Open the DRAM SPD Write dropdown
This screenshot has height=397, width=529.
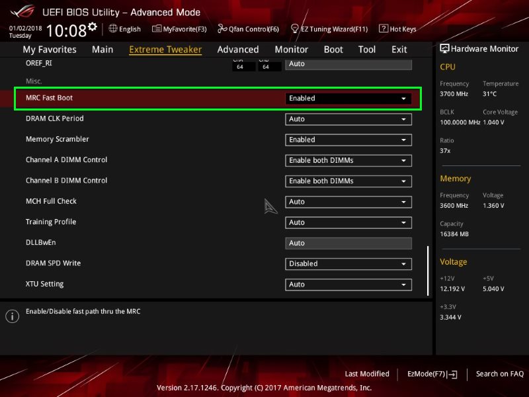(348, 263)
